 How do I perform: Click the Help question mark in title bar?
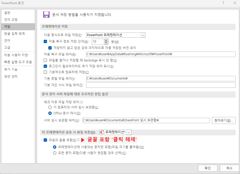224,3
